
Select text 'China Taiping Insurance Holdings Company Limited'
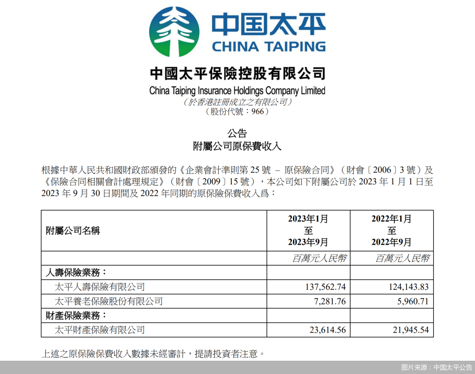237,91
